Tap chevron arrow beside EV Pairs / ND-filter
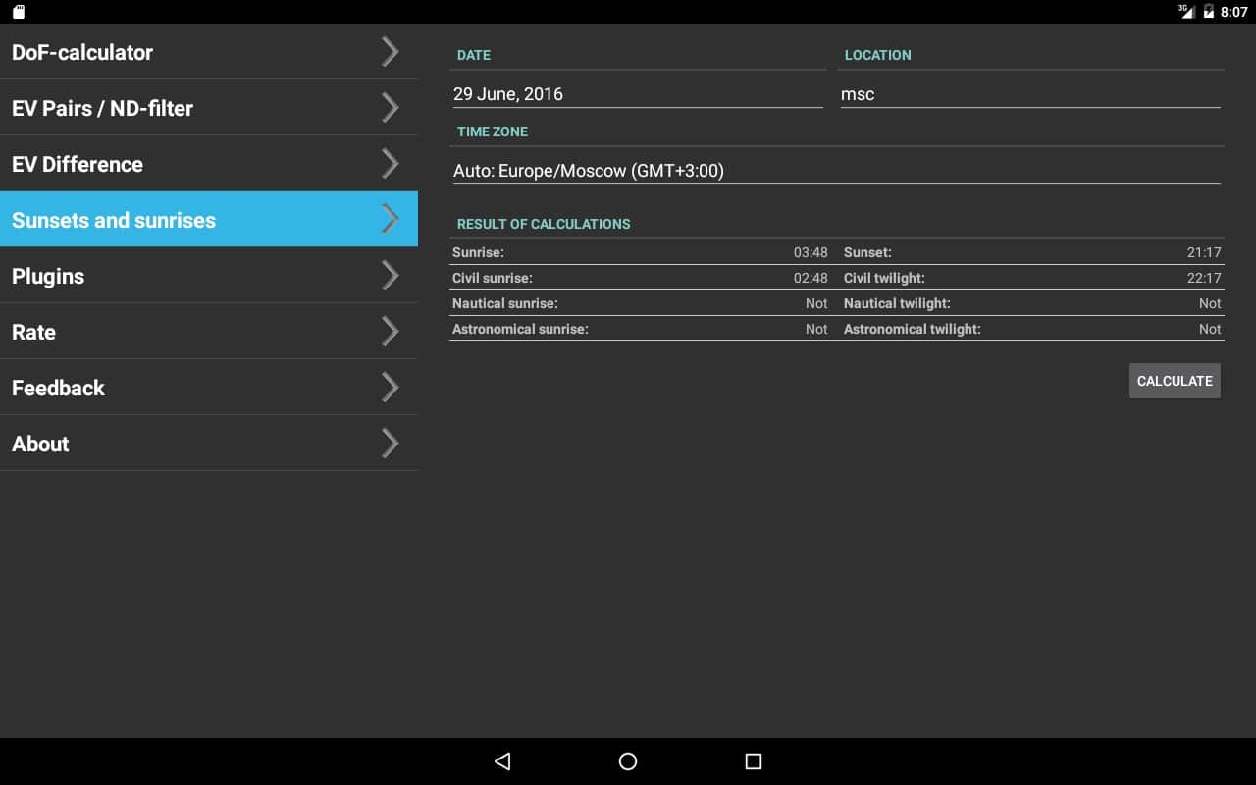Viewport: 1256px width, 785px height. [390, 108]
